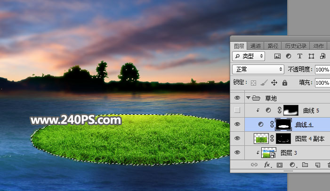Switch to the 通道 tab
Screen dimensions: 330x191
point(256,46)
